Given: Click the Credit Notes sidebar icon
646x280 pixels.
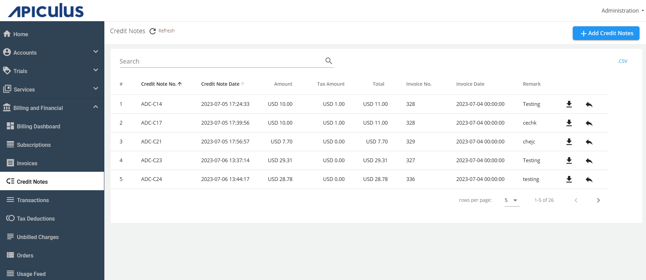Looking at the screenshot, I should tap(11, 181).
